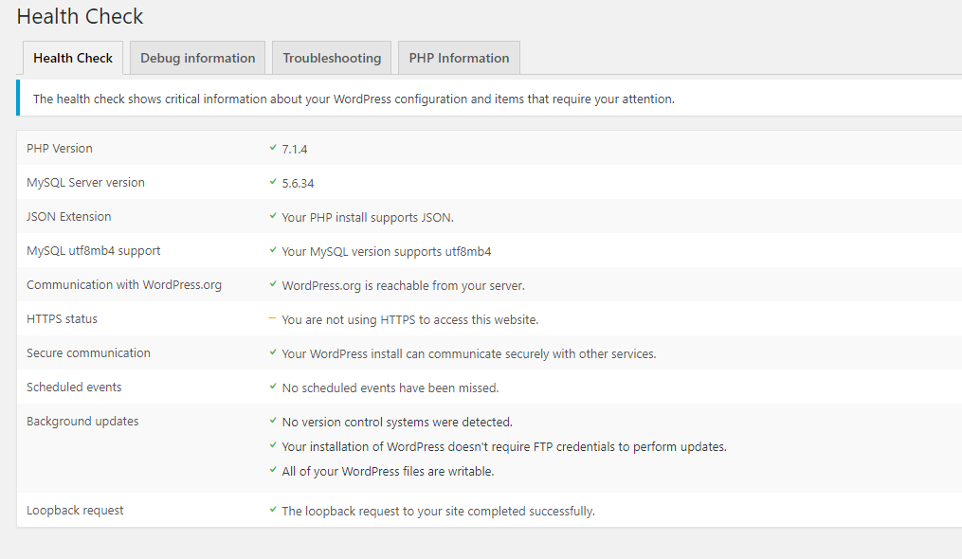Click the Scheduled events green checkmark
Screen dimensions: 962x559
pos(273,388)
